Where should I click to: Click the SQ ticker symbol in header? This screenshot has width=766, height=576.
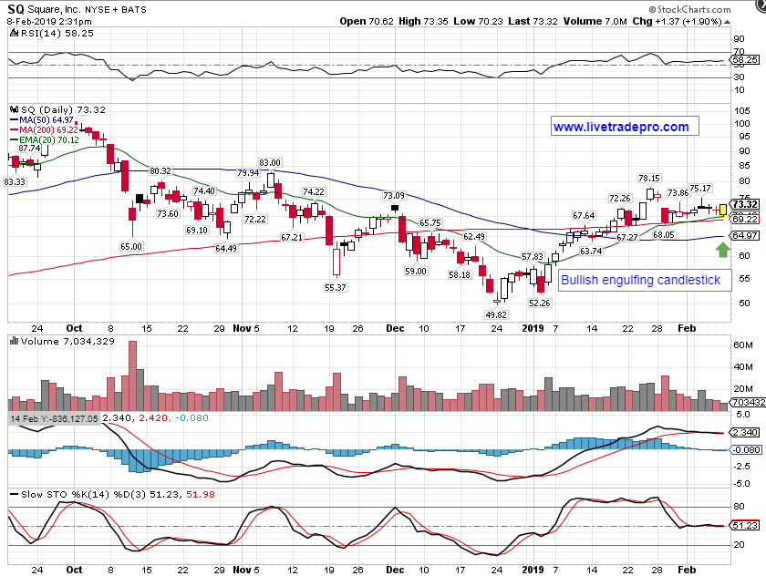[16, 7]
